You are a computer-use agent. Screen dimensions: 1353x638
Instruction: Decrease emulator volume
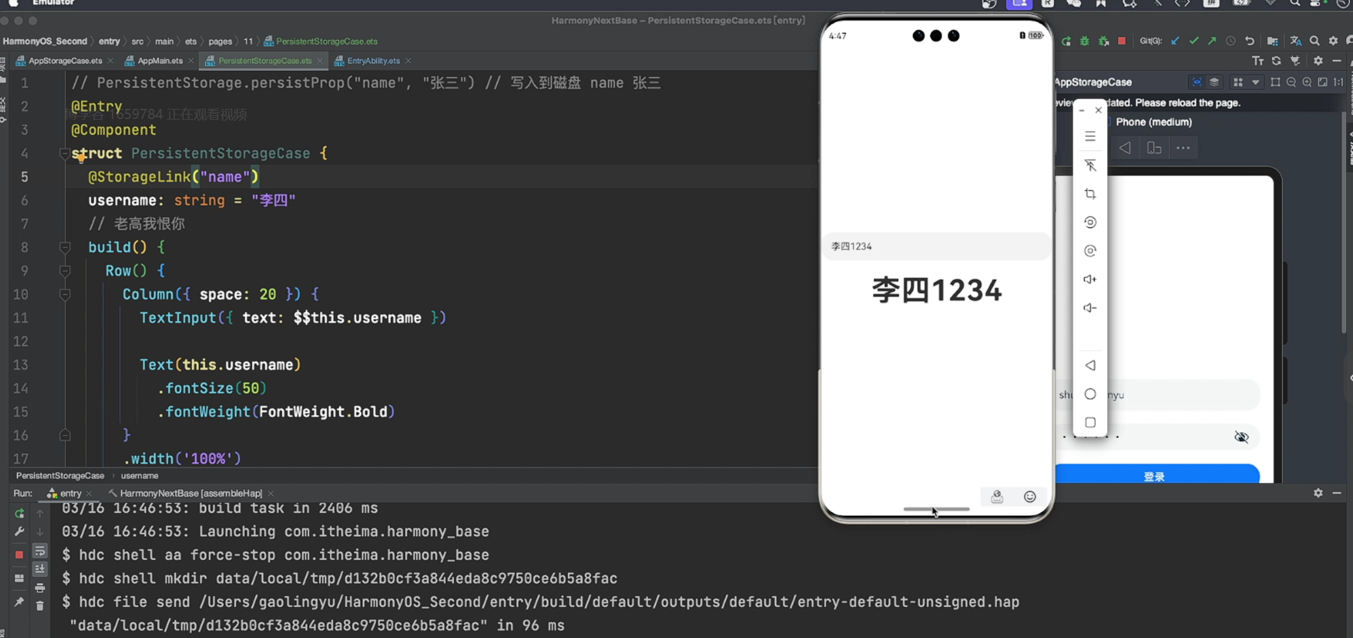[1090, 308]
